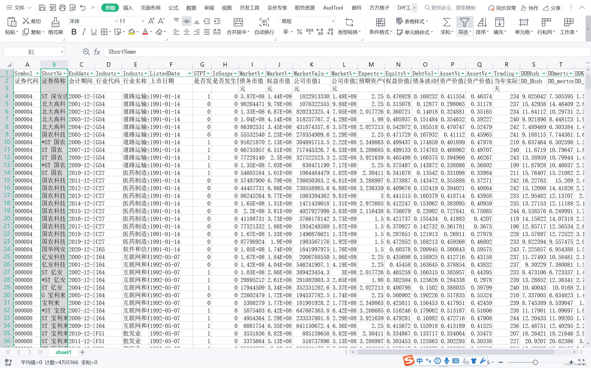
Task: Click the Format Painter (格式刷) icon
Action: (x=55, y=22)
